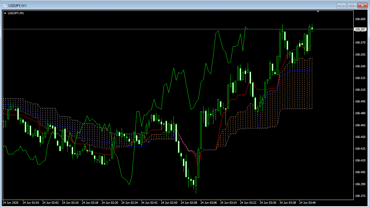370x208 pixels.
Task: Click the 106.375 price scale label
Action: (x=360, y=196)
